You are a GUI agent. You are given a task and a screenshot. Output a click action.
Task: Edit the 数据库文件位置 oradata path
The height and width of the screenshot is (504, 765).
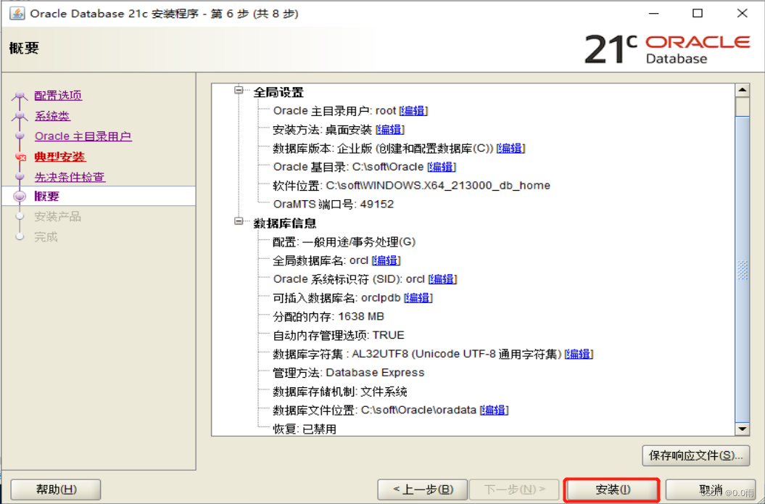(x=495, y=410)
